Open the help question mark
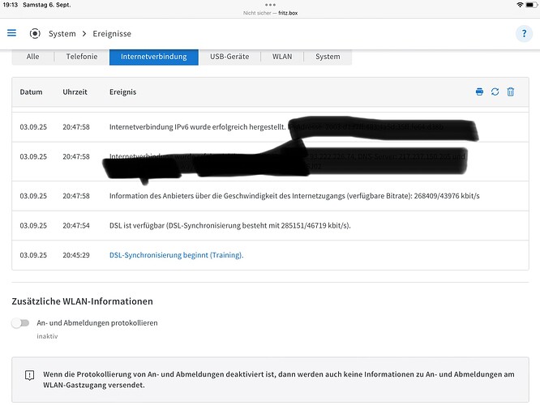The width and height of the screenshot is (540, 405). pos(524,33)
